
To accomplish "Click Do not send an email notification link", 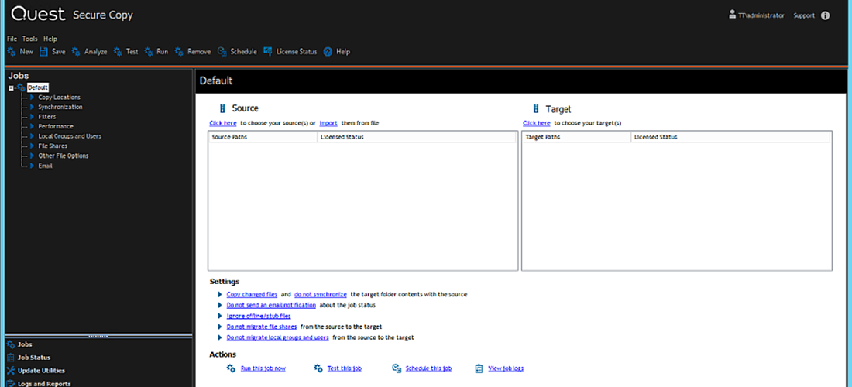I will click(271, 305).
